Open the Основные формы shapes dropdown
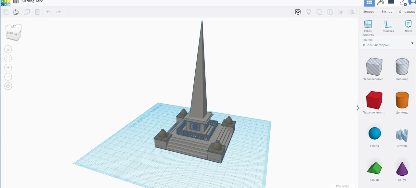The width and height of the screenshot is (416, 188). [387, 44]
